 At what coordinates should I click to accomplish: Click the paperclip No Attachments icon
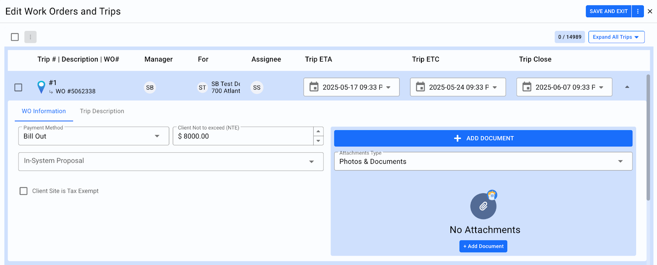[x=483, y=206]
